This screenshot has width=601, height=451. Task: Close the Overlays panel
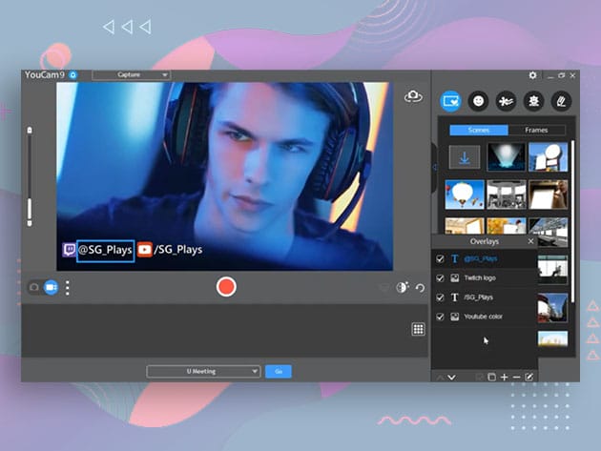click(x=530, y=241)
